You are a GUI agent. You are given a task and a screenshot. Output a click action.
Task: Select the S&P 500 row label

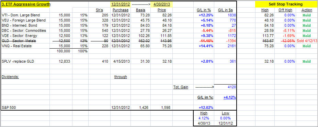[9, 108]
